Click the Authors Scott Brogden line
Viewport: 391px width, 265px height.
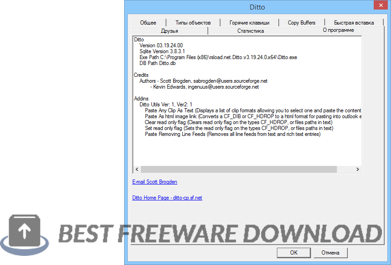coord(204,81)
